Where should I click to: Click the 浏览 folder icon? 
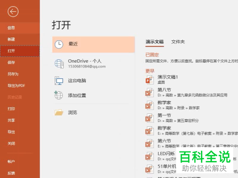tap(59, 112)
